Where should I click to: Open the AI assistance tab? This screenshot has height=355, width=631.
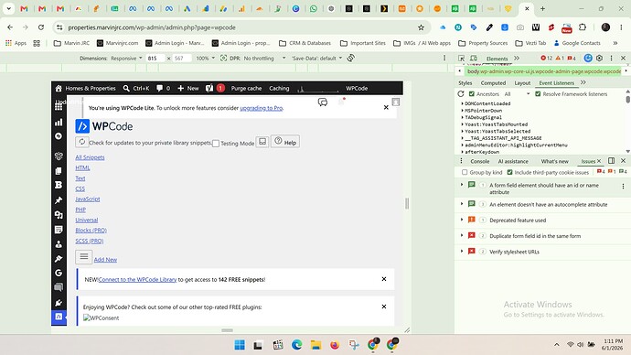pyautogui.click(x=513, y=161)
